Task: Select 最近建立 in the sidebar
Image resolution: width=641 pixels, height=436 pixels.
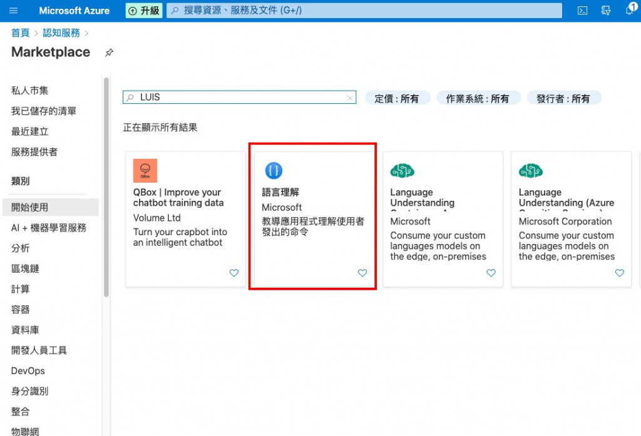Action: click(30, 131)
